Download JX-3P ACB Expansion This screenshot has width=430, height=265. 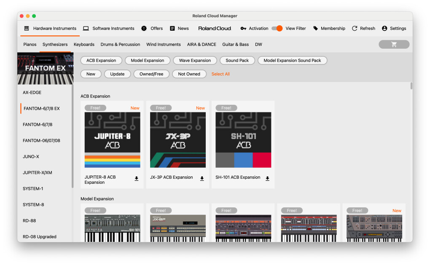coord(202,179)
